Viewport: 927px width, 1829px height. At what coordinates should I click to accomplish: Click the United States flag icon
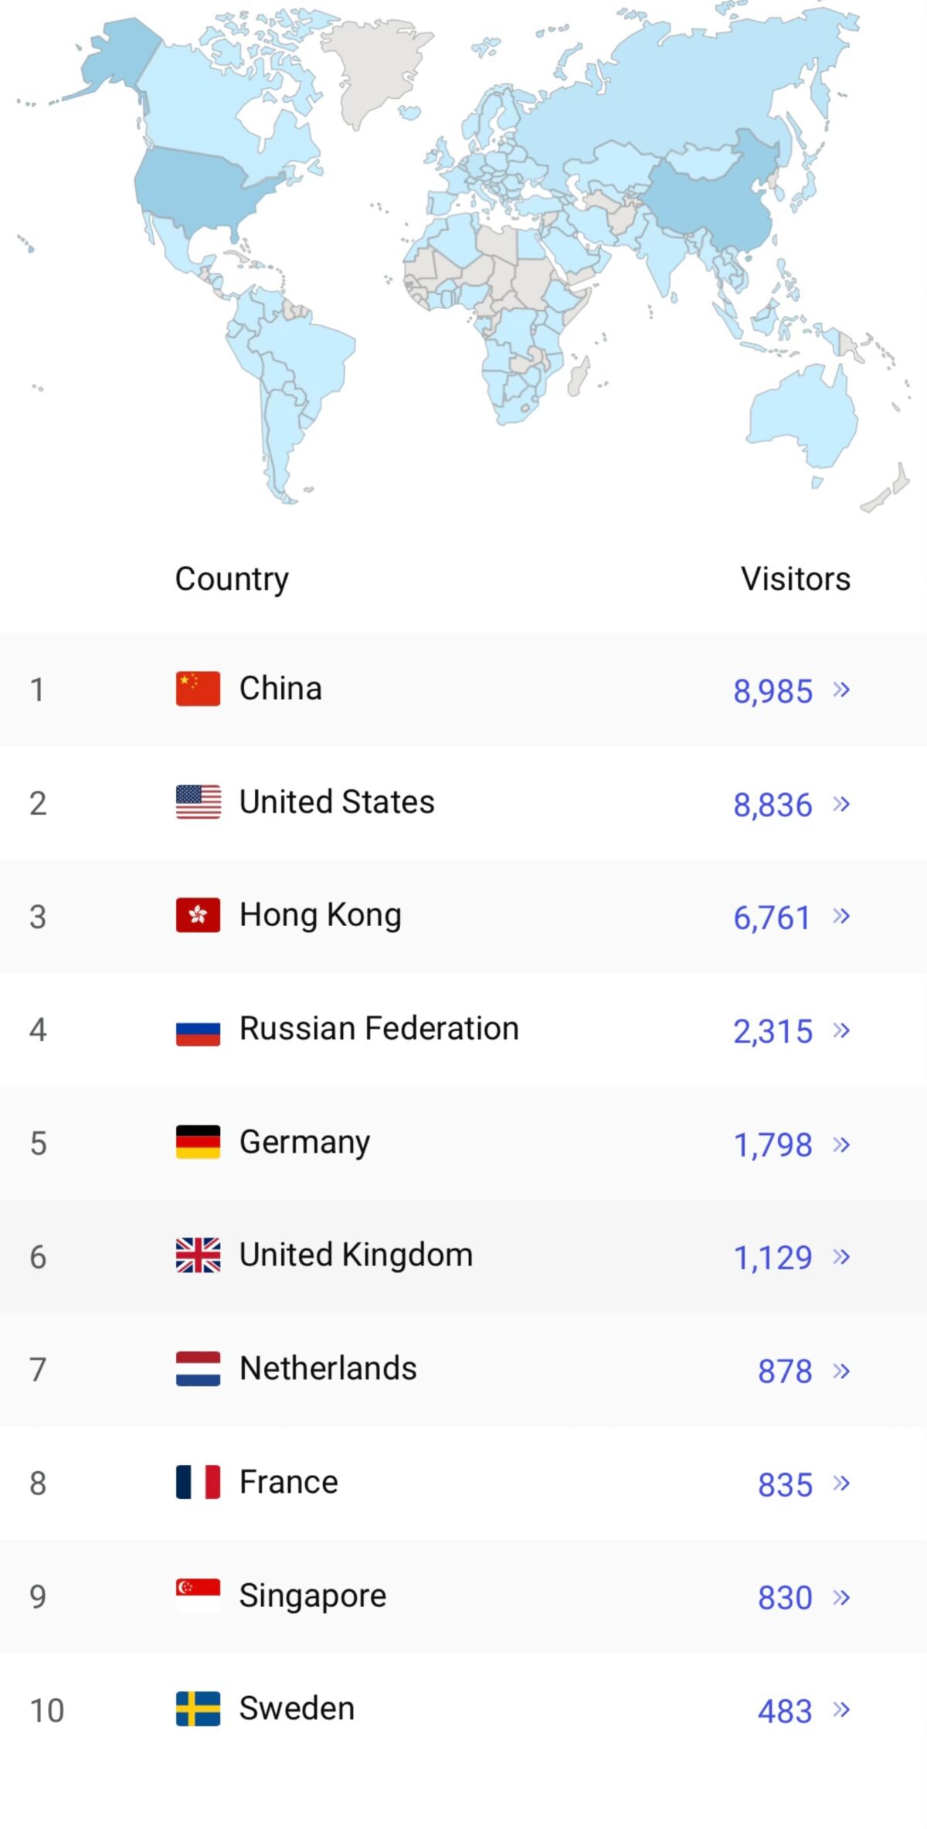tap(198, 802)
